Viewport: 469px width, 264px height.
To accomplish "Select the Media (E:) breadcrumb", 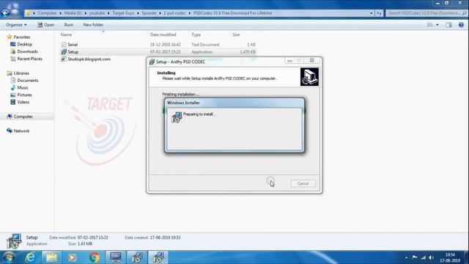I will click(73, 13).
